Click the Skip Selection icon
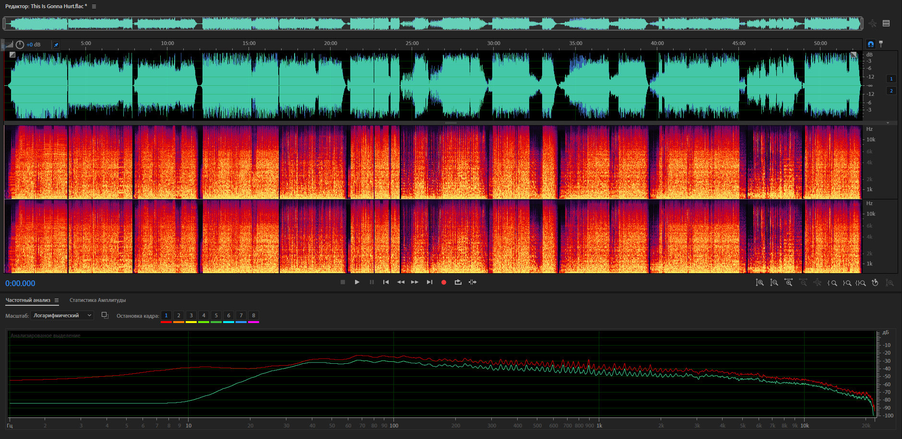The height and width of the screenshot is (439, 902). (473, 282)
